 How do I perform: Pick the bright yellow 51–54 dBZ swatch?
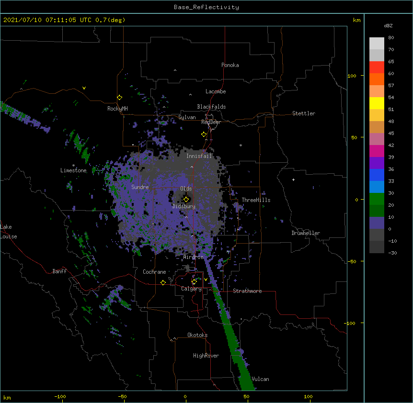click(377, 103)
